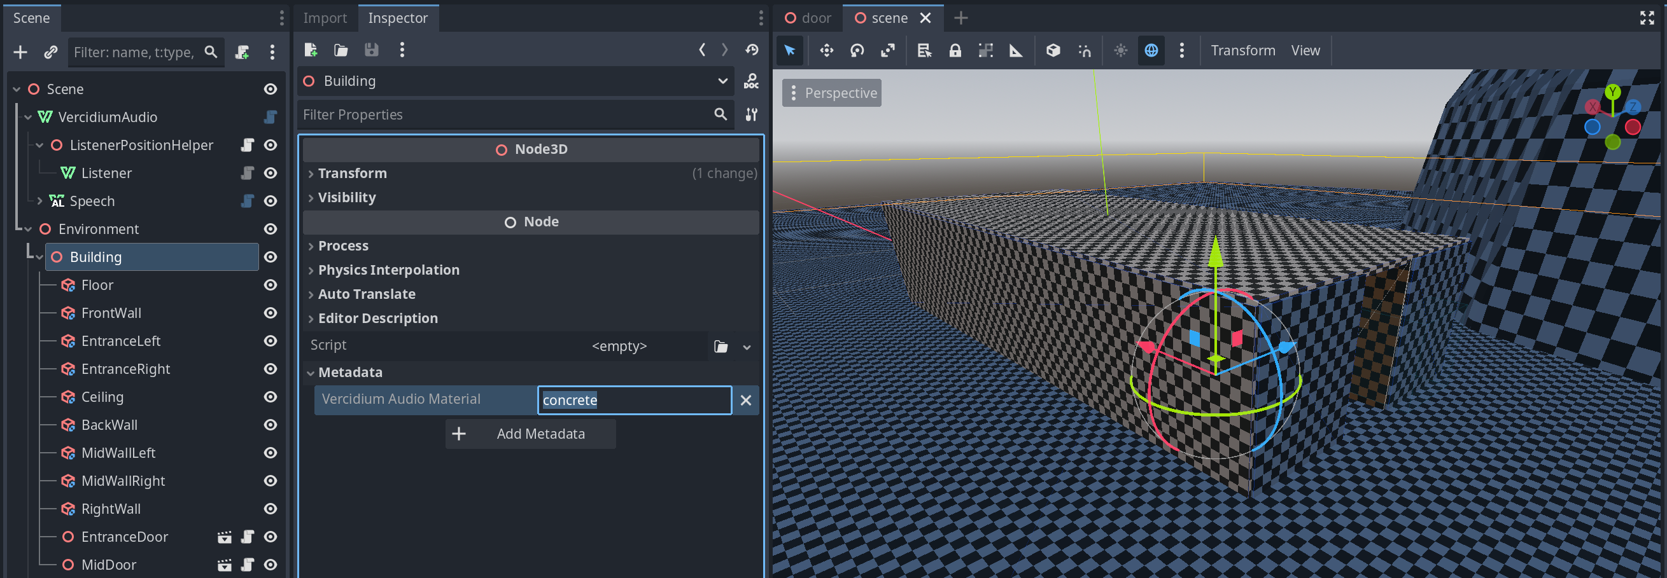The image size is (1667, 578).
Task: Load resource with Inspector folder icon
Action: (341, 50)
